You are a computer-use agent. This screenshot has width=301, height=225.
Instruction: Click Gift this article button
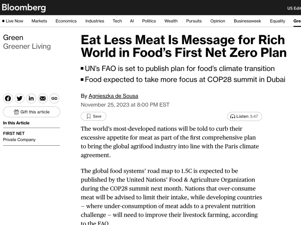tap(31, 112)
